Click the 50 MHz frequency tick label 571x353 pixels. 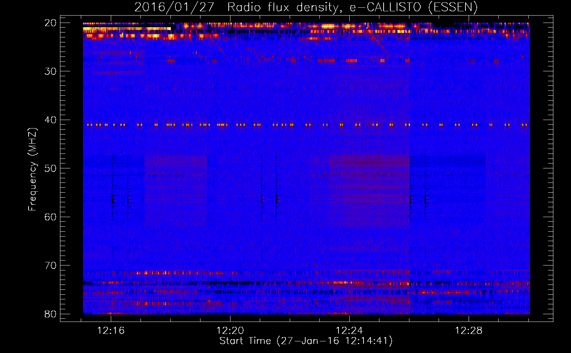[x=50, y=168]
